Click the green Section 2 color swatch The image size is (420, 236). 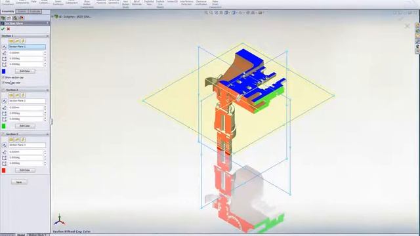coord(4,126)
